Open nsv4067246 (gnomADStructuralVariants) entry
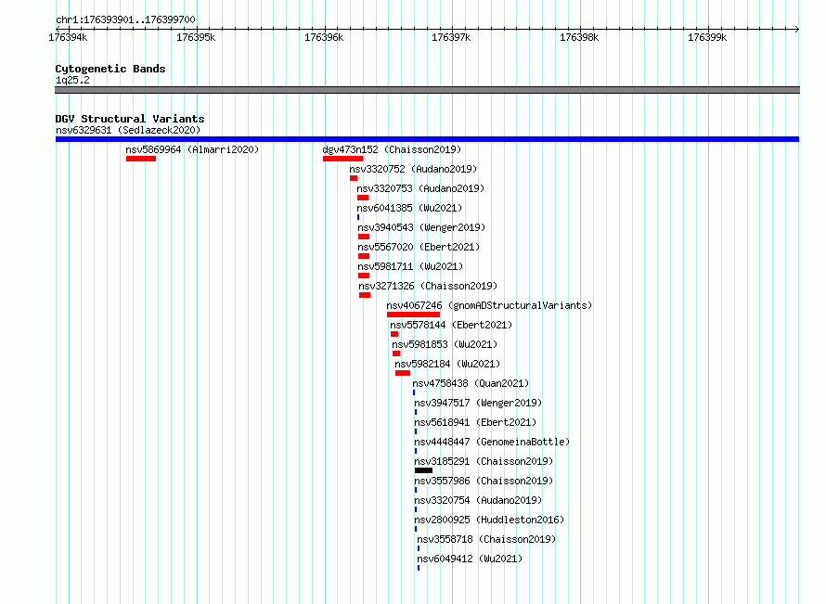The width and height of the screenshot is (826, 604). pyautogui.click(x=489, y=305)
